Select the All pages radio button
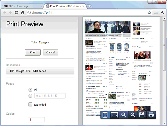Image resolution: width=167 pixels, height=126 pixels. [30, 90]
